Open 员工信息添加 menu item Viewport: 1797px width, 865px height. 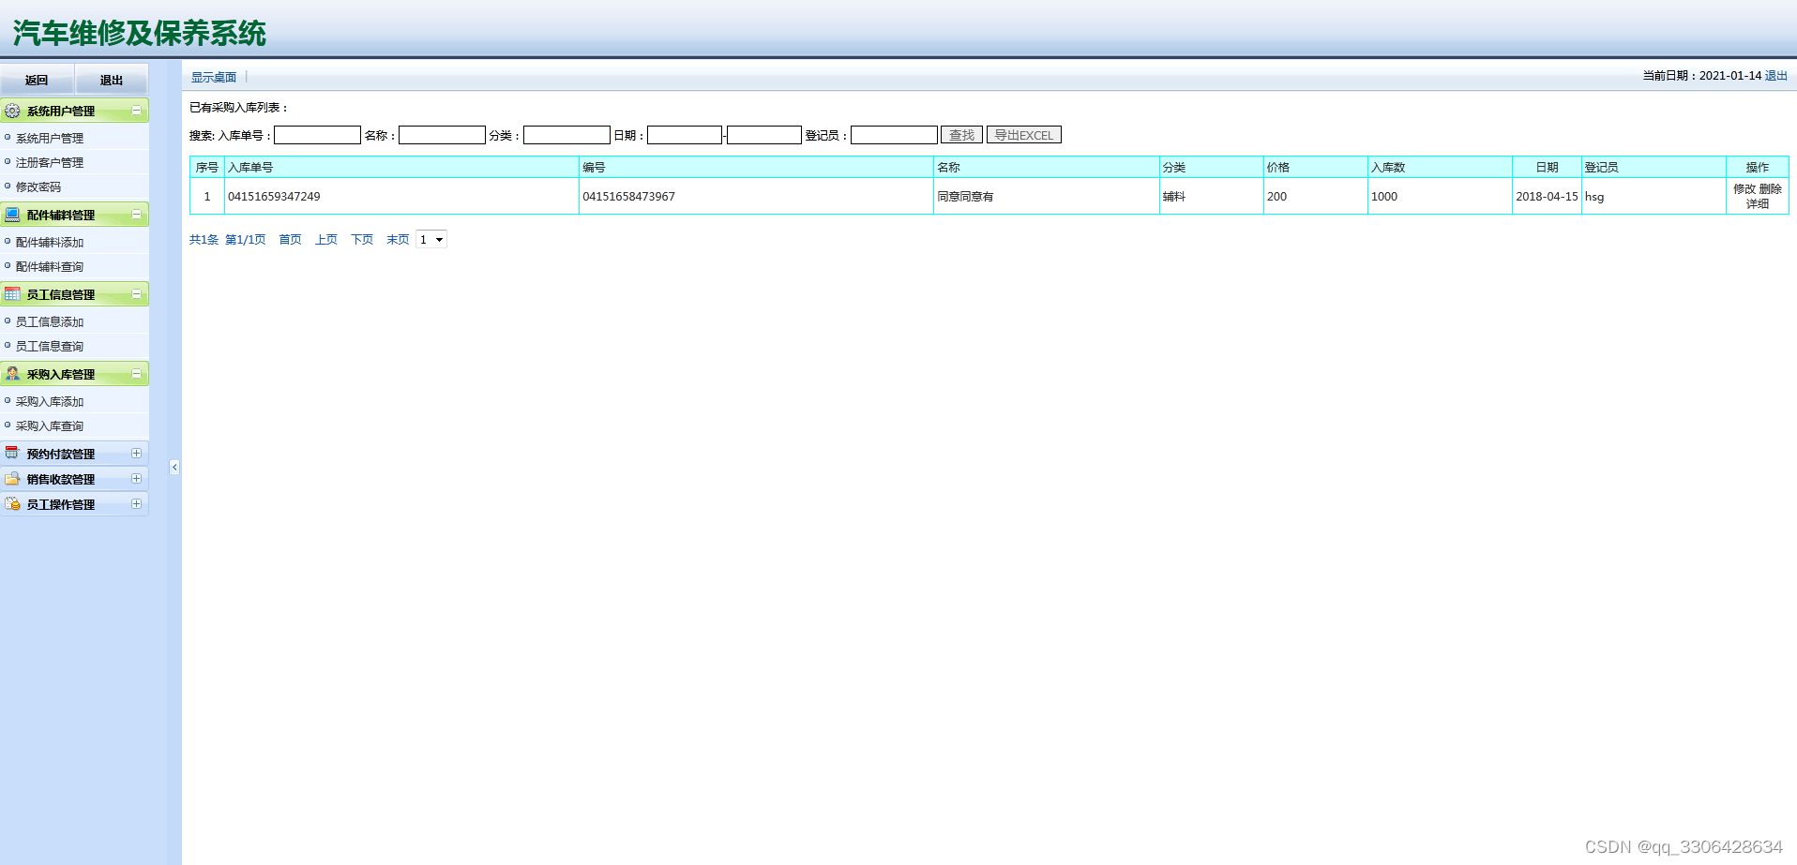click(50, 321)
